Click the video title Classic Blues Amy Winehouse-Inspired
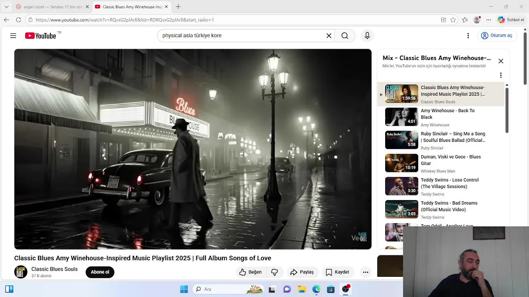This screenshot has width=529, height=297. point(143,258)
